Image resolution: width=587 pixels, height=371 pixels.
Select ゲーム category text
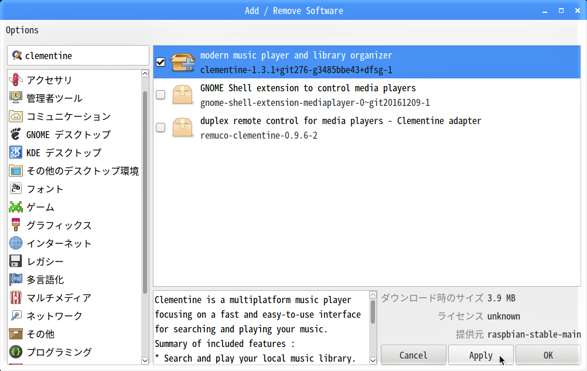(x=40, y=207)
